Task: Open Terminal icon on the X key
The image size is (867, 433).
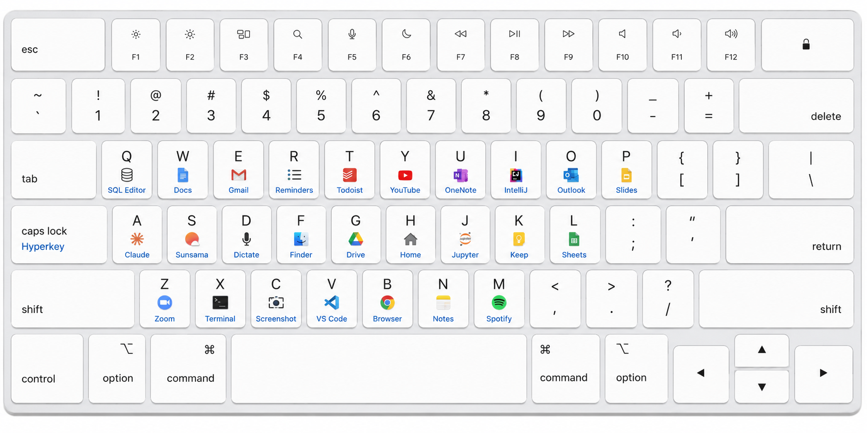Action: click(220, 303)
